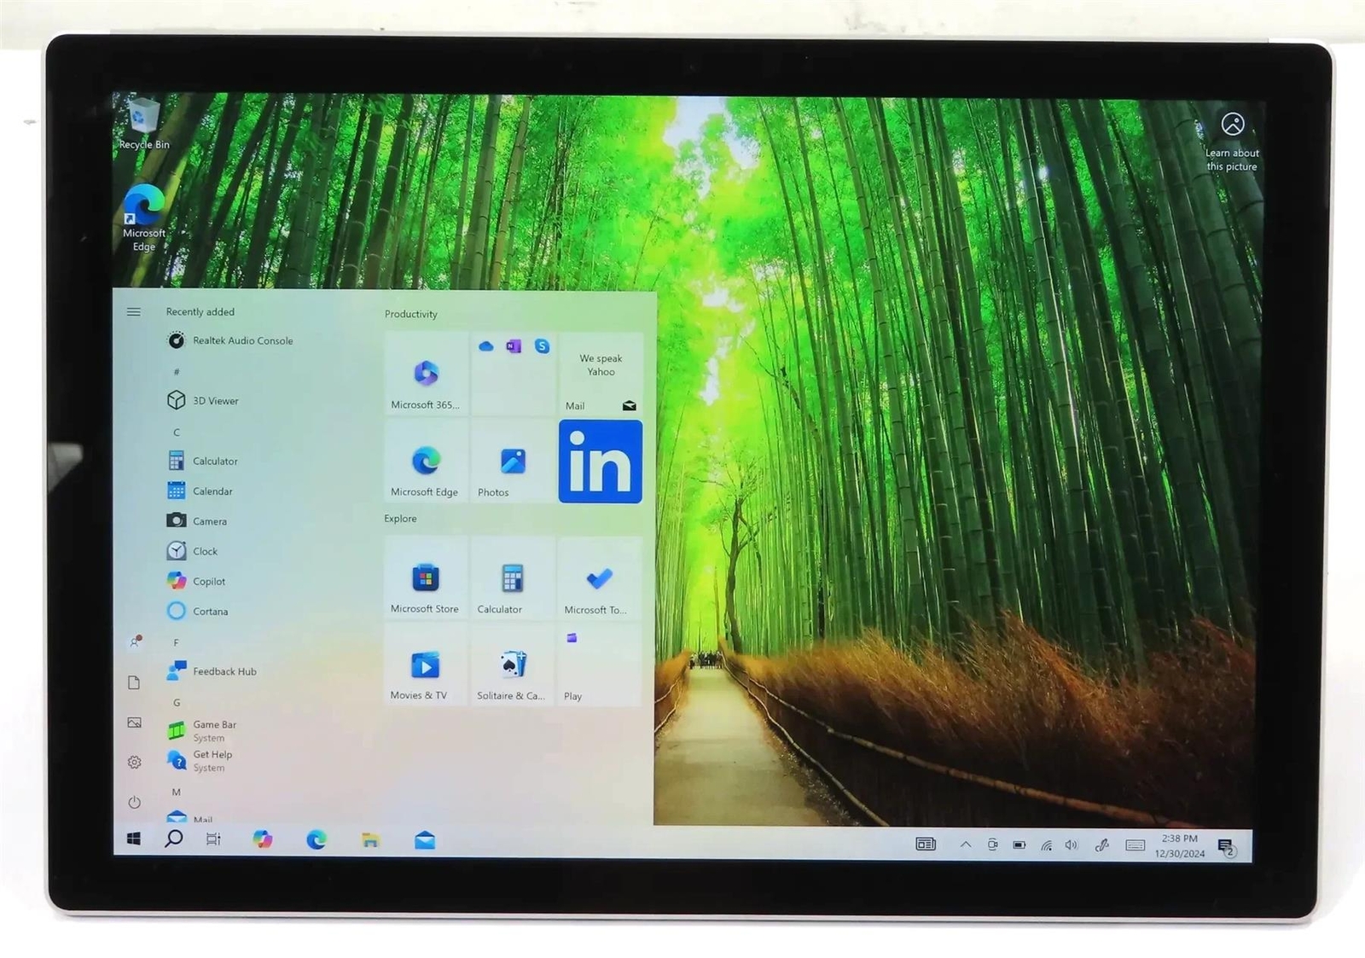The height and width of the screenshot is (958, 1365).
Task: Open taskbar Search
Action: coord(174,839)
